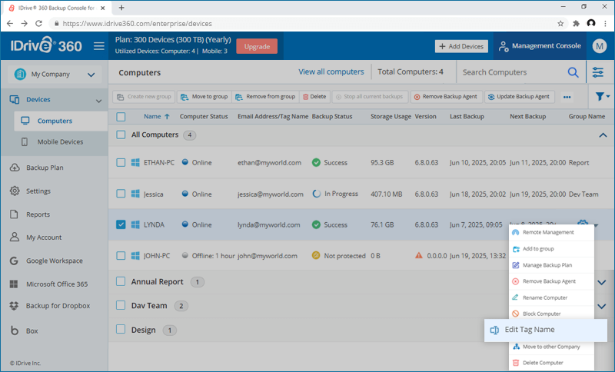This screenshot has width=615, height=372.
Task: Click the In Progress spinner icon for Jessica
Action: click(316, 194)
